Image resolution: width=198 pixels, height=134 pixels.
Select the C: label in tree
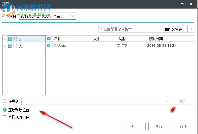20,39
